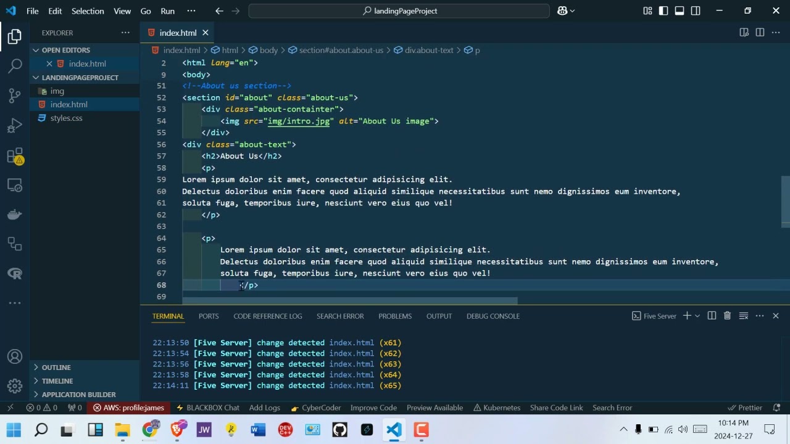Screen dimensions: 790x444
Task: Open the Docker view
Action: (x=15, y=215)
